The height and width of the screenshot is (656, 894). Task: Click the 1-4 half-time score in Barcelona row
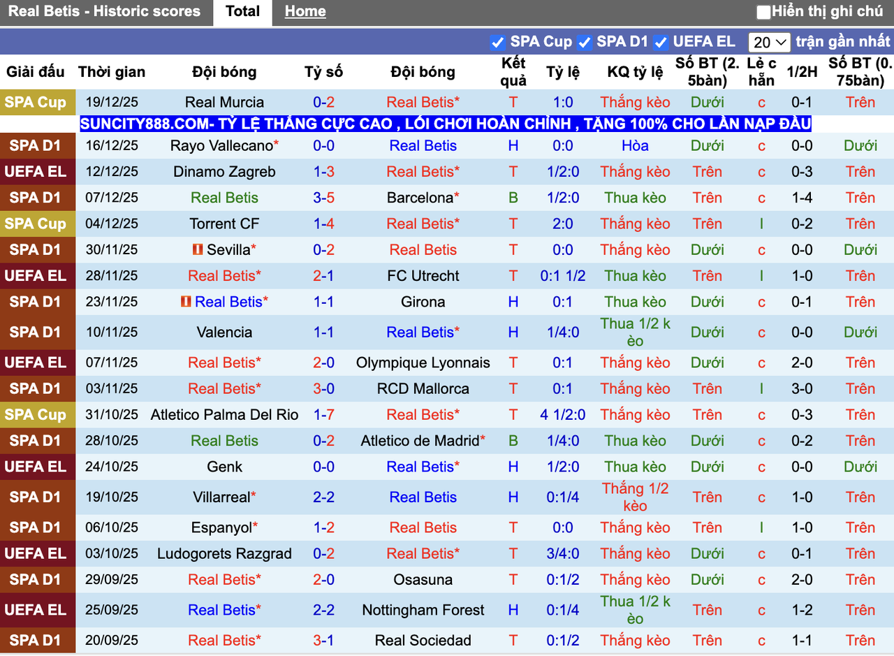pos(802,198)
